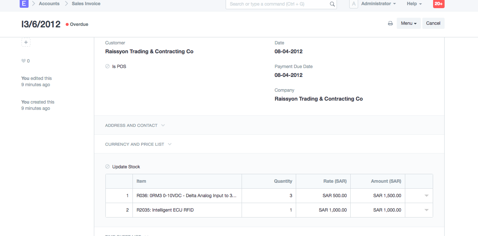Open row 2 Intelligent ECU RFID dropdown arrow
Image resolution: width=478 pixels, height=236 pixels.
(426, 210)
